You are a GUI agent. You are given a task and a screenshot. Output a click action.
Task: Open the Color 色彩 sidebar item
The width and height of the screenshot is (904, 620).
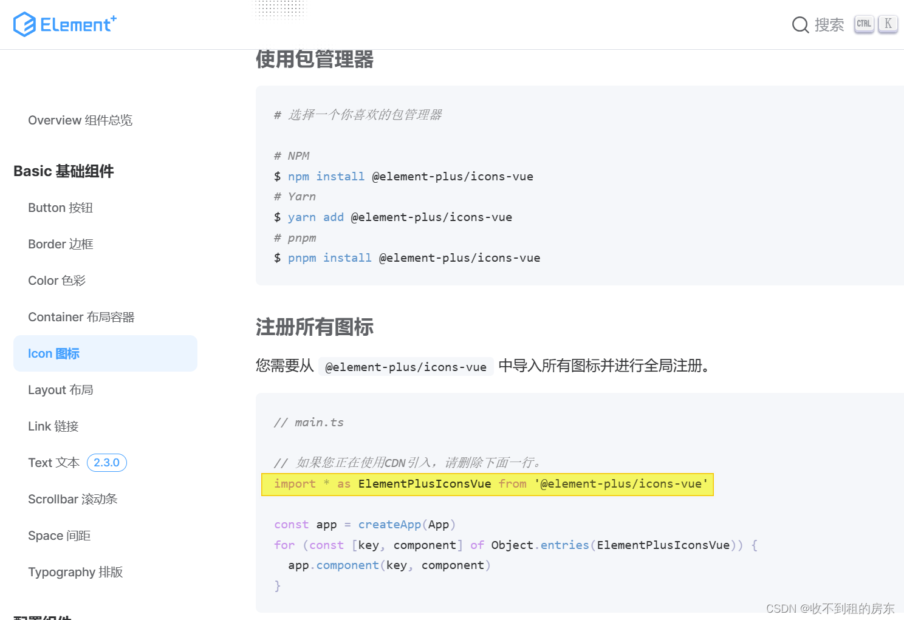[x=56, y=281]
